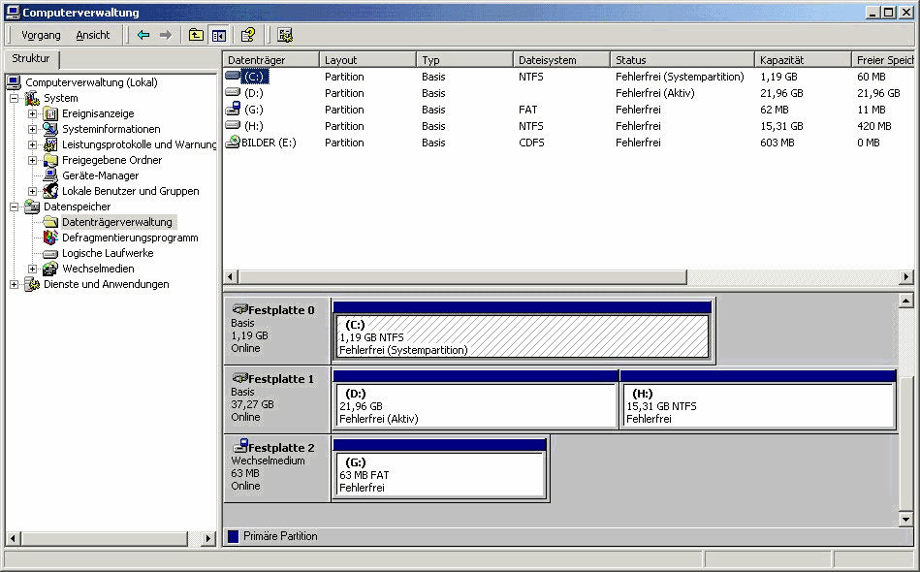Click the Datenspeicher node icon

click(x=32, y=207)
